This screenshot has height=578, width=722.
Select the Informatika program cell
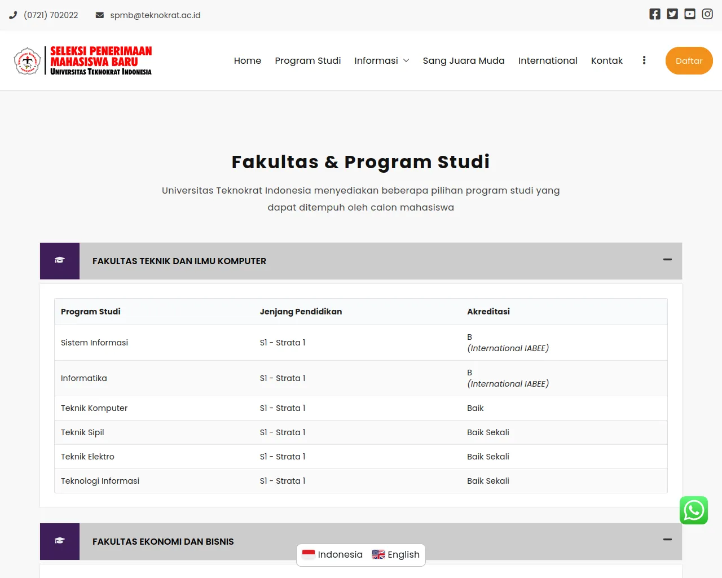(x=84, y=378)
